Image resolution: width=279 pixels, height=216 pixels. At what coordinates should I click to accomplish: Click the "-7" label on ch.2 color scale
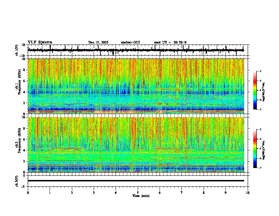click(x=260, y=168)
